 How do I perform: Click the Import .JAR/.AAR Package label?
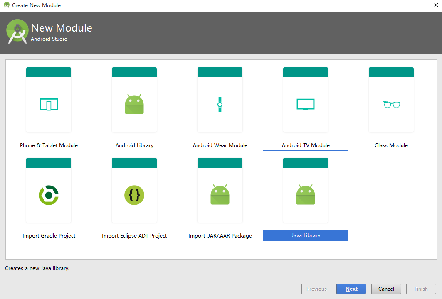[220, 236]
